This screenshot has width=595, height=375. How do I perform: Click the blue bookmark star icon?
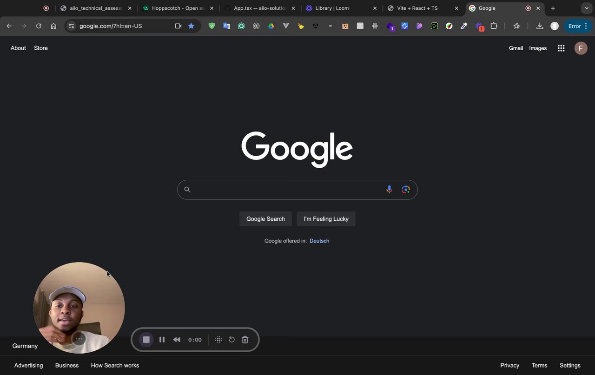[x=191, y=26]
